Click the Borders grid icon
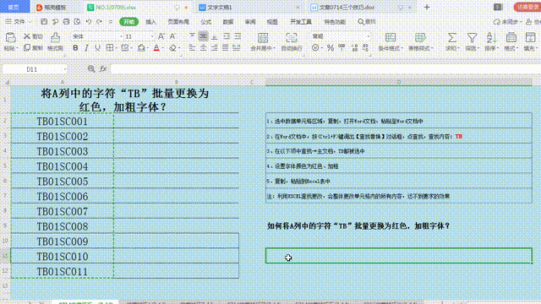The height and width of the screenshot is (304, 541). 110,47
